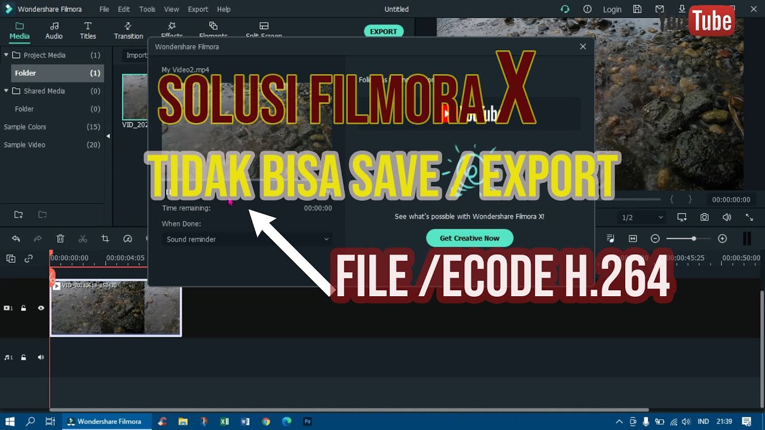Open Photoshop from the taskbar
Image resolution: width=765 pixels, height=430 pixels.
coord(307,422)
